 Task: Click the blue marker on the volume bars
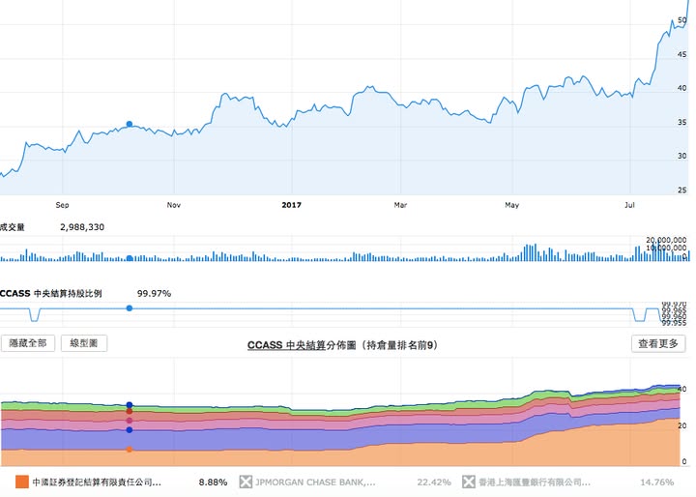tap(130, 258)
